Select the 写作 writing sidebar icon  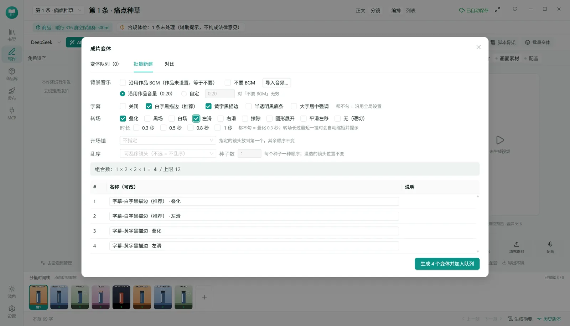tap(12, 55)
